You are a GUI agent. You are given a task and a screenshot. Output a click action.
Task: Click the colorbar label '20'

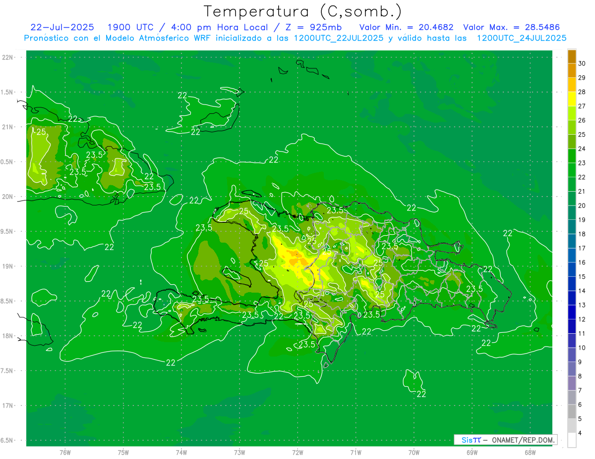pyautogui.click(x=582, y=205)
